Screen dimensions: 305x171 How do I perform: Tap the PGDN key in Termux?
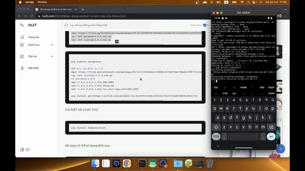click(x=271, y=94)
